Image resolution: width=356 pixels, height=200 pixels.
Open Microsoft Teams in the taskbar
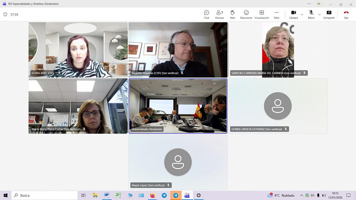[x=187, y=195]
